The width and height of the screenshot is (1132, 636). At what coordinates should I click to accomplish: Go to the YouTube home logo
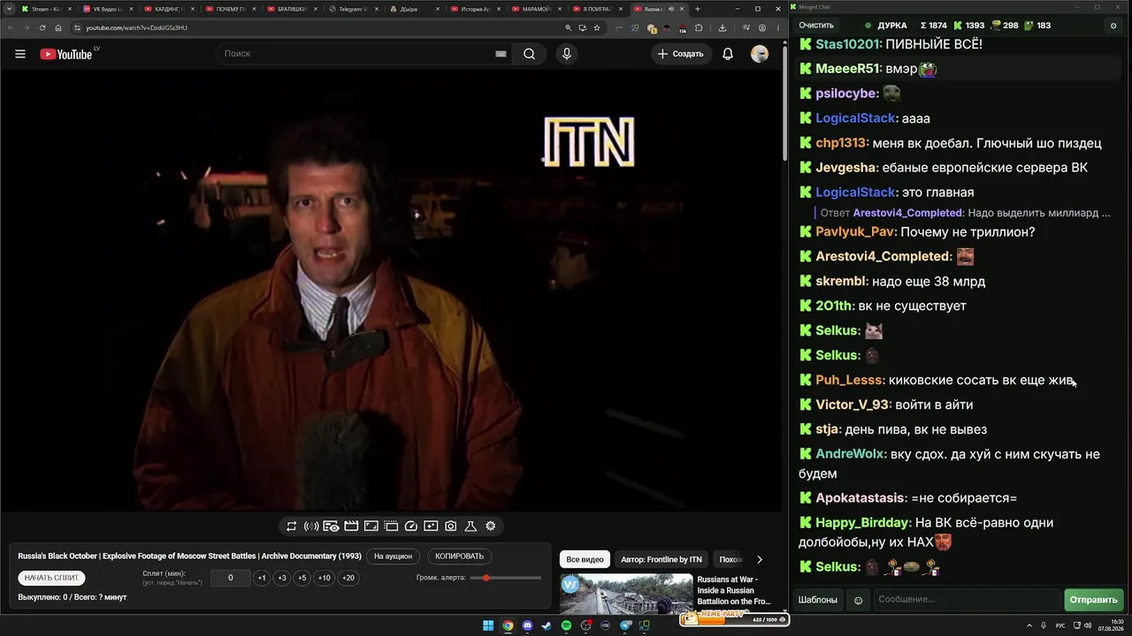point(66,54)
